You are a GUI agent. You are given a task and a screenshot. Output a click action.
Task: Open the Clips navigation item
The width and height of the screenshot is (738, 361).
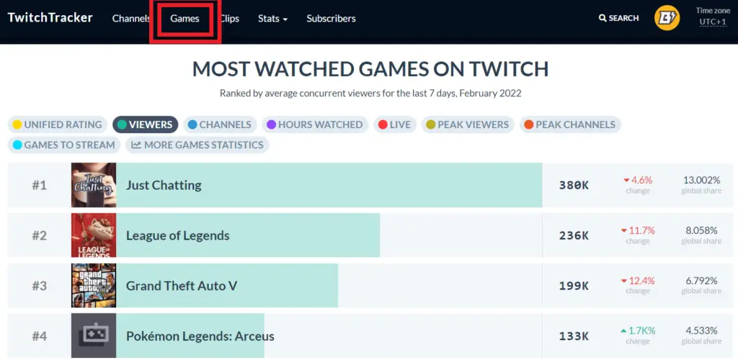(230, 19)
